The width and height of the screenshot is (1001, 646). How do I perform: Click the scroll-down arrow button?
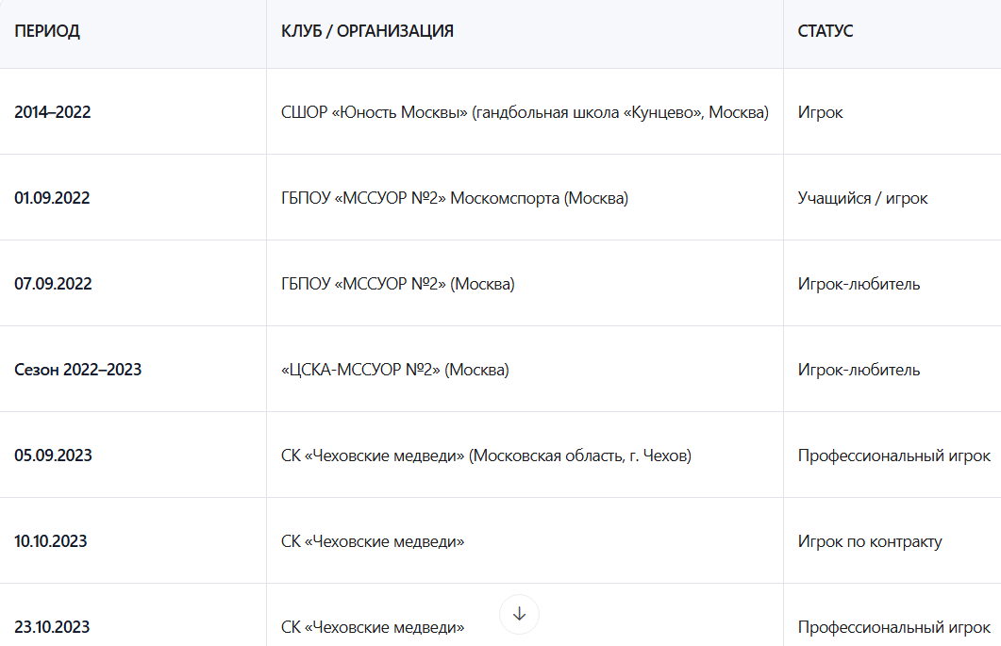[x=519, y=614]
